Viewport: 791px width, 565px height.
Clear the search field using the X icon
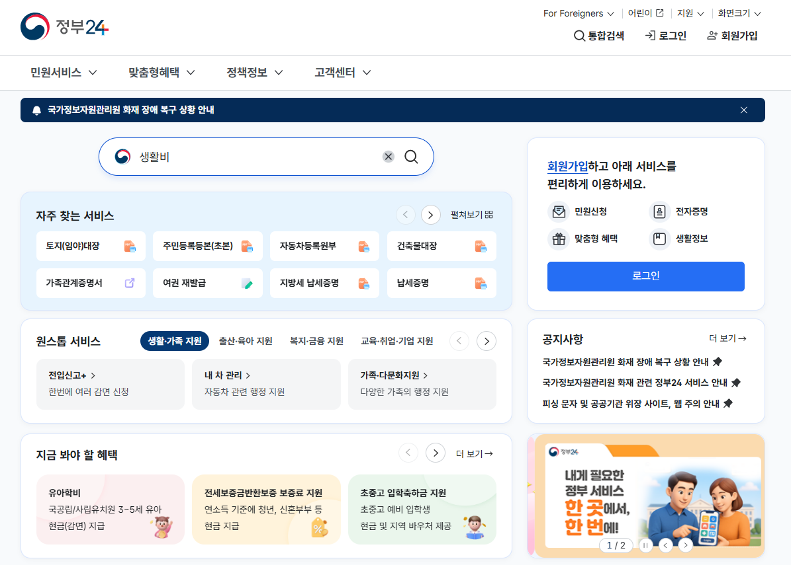click(x=389, y=156)
